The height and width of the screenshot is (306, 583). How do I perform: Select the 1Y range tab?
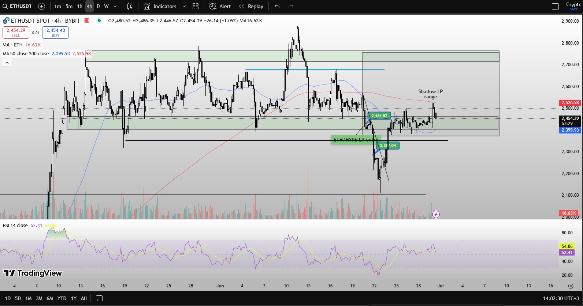tap(74, 298)
